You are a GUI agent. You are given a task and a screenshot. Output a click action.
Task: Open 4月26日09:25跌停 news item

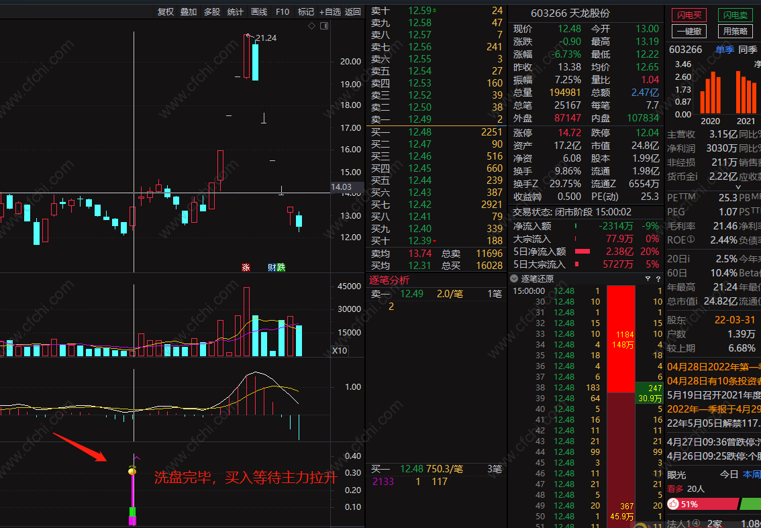click(714, 456)
